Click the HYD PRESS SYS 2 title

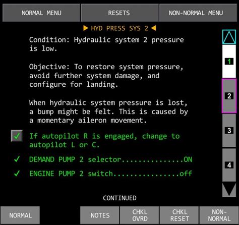pyautogui.click(x=119, y=28)
